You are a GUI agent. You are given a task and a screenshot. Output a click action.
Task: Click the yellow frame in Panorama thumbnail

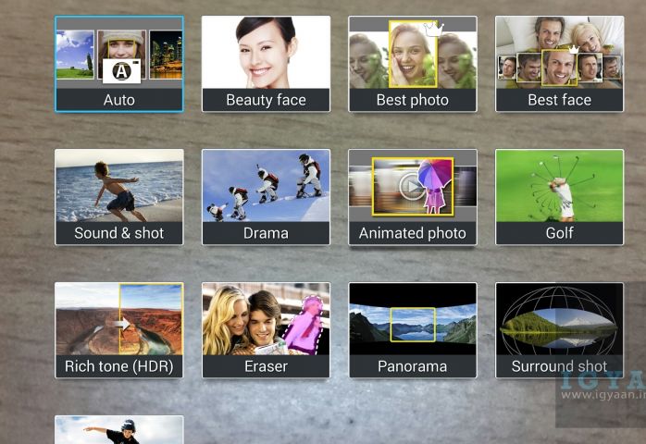pos(413,325)
